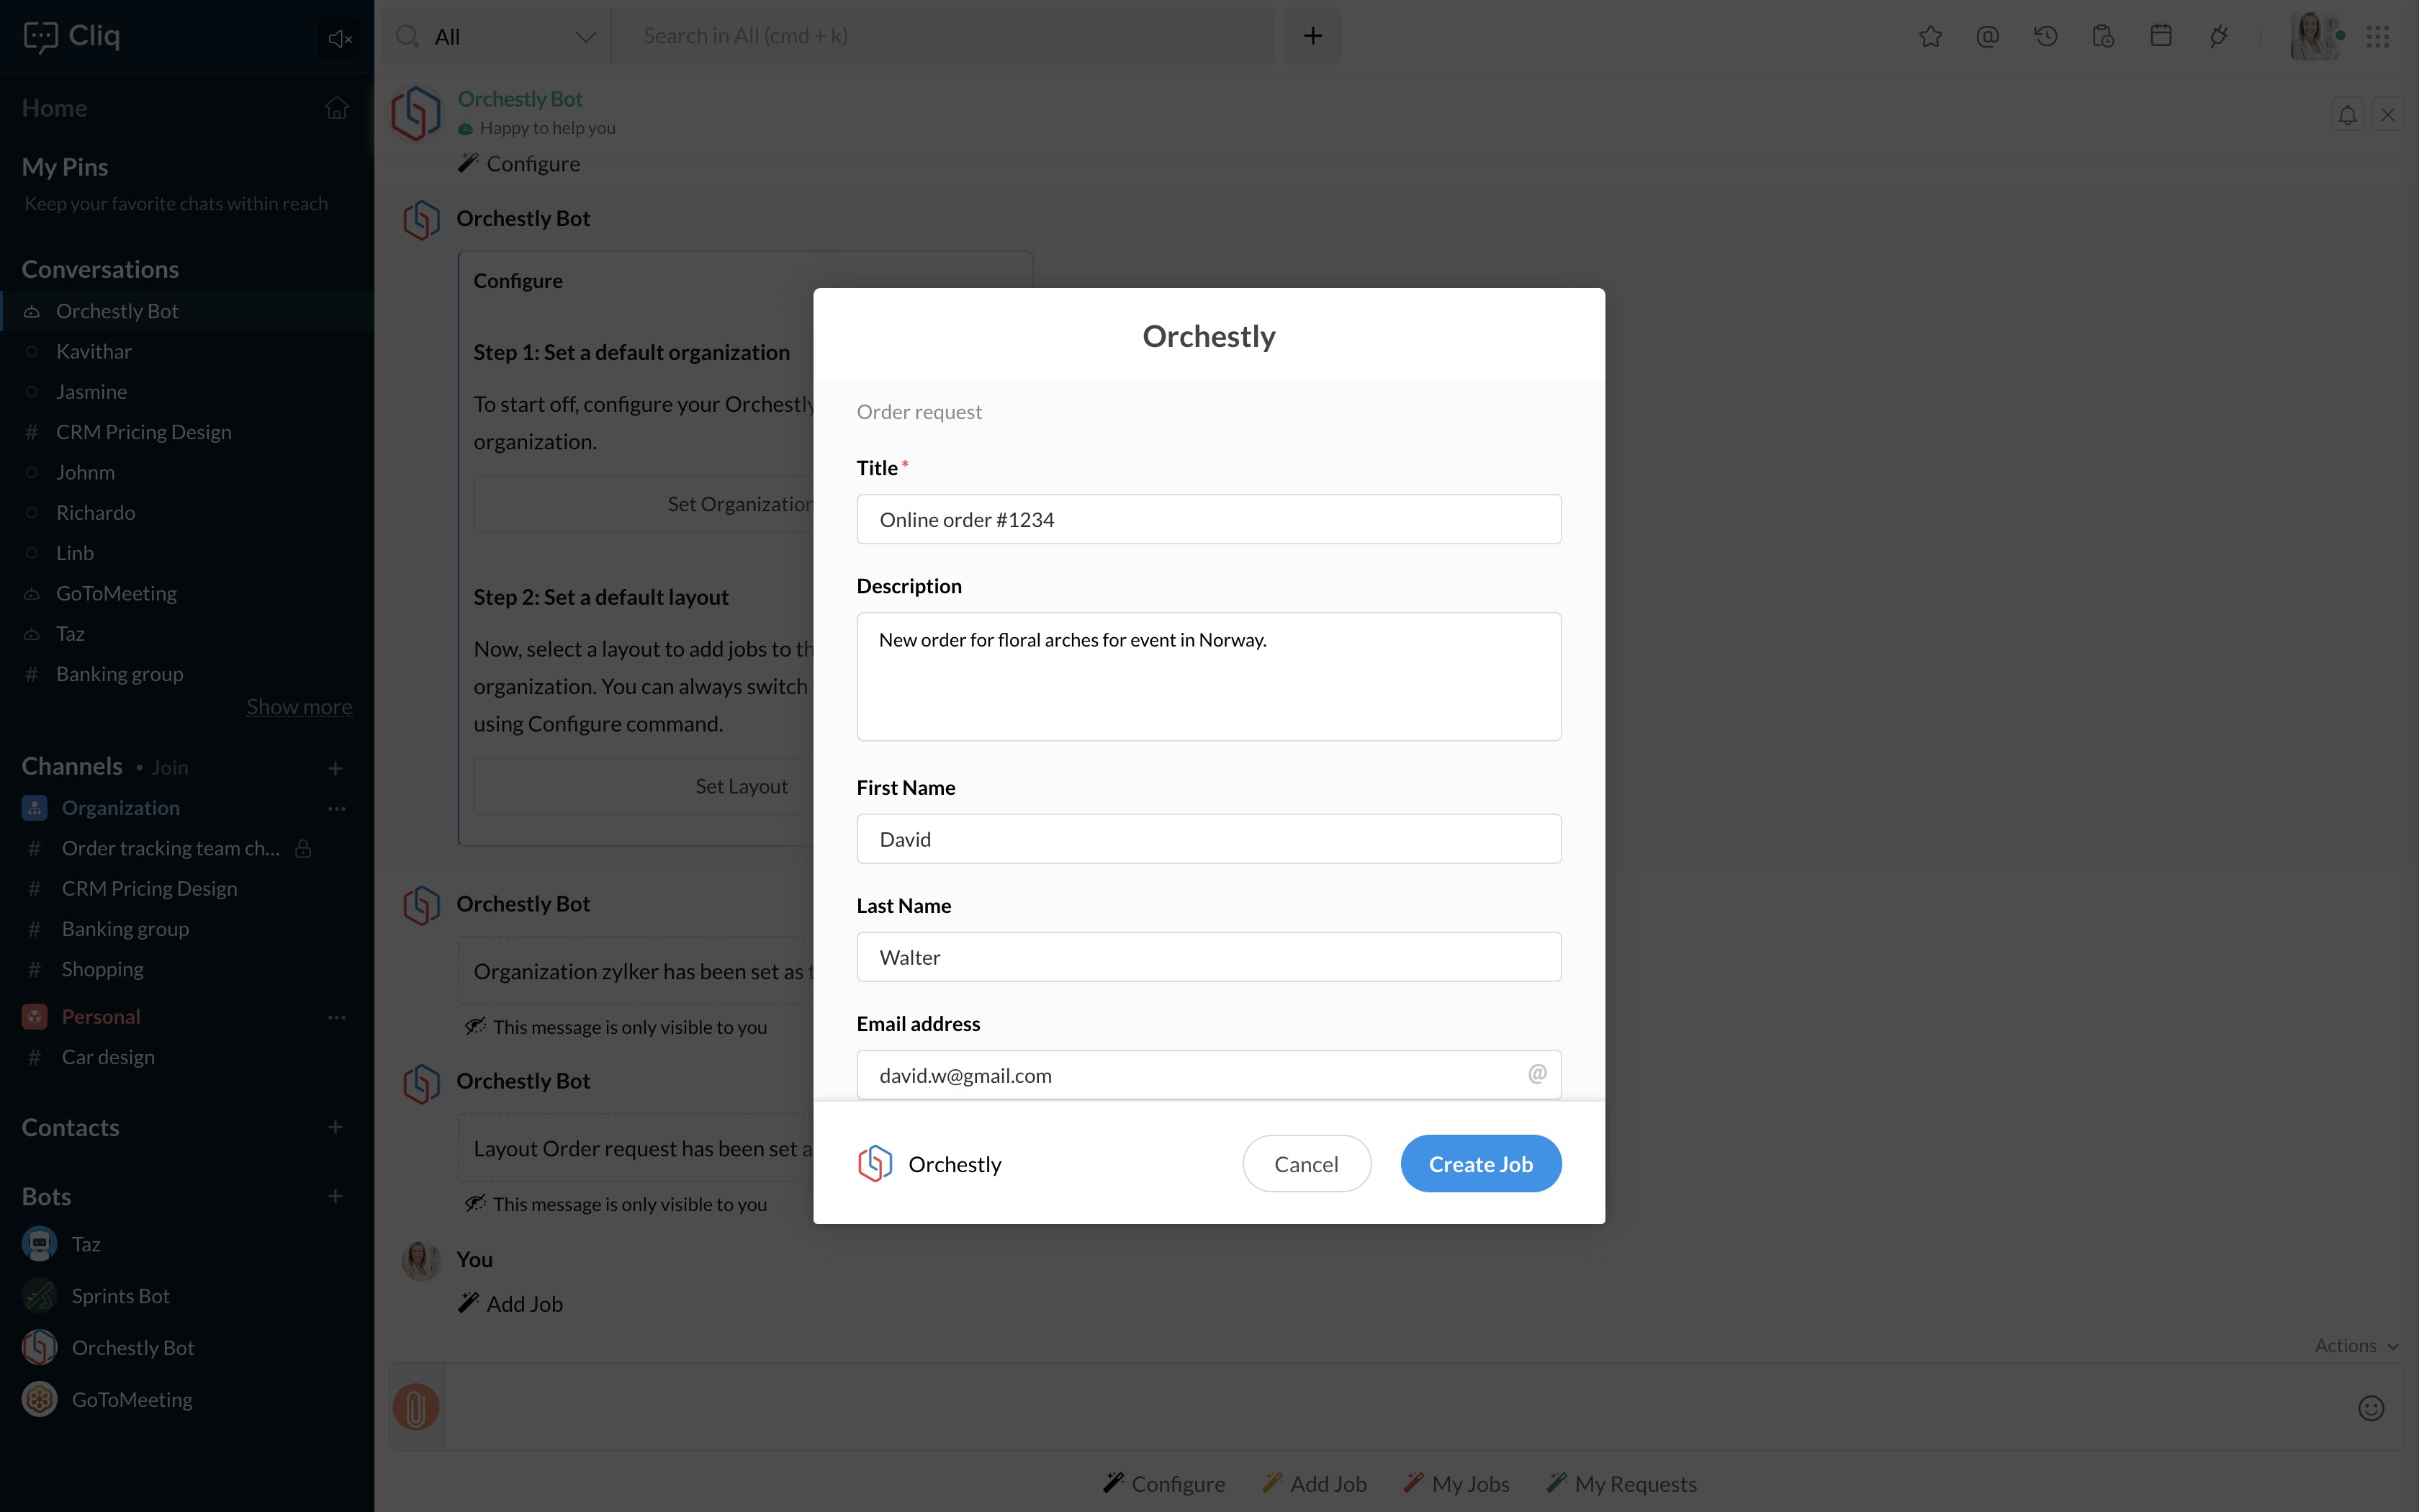The width and height of the screenshot is (2419, 1512).
Task: Toggle the sidebar mute speaker icon
Action: pos(339,38)
